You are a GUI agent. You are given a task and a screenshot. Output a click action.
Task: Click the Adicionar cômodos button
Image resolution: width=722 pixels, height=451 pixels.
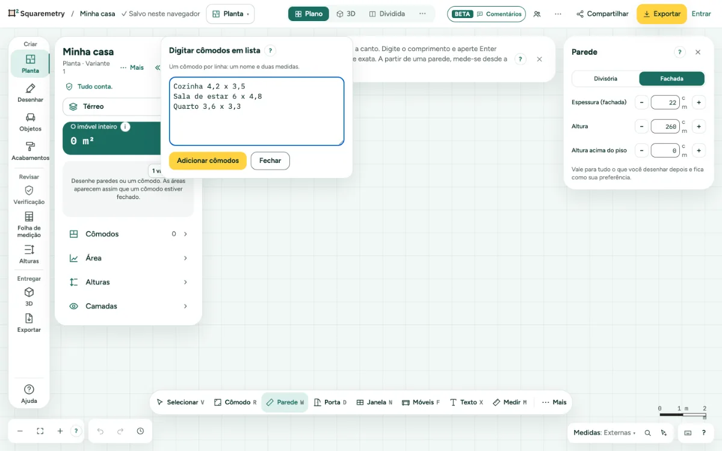coord(208,161)
